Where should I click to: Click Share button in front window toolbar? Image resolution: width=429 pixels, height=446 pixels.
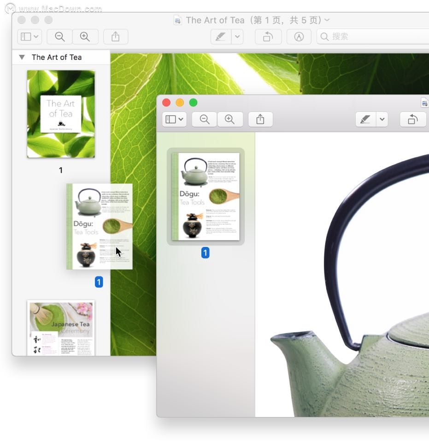[260, 119]
